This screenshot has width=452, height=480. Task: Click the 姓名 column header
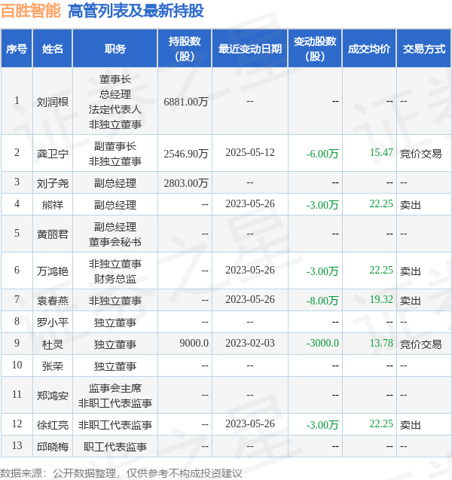[x=52, y=48]
